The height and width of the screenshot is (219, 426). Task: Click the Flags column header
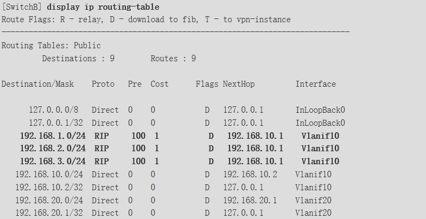pyautogui.click(x=207, y=84)
